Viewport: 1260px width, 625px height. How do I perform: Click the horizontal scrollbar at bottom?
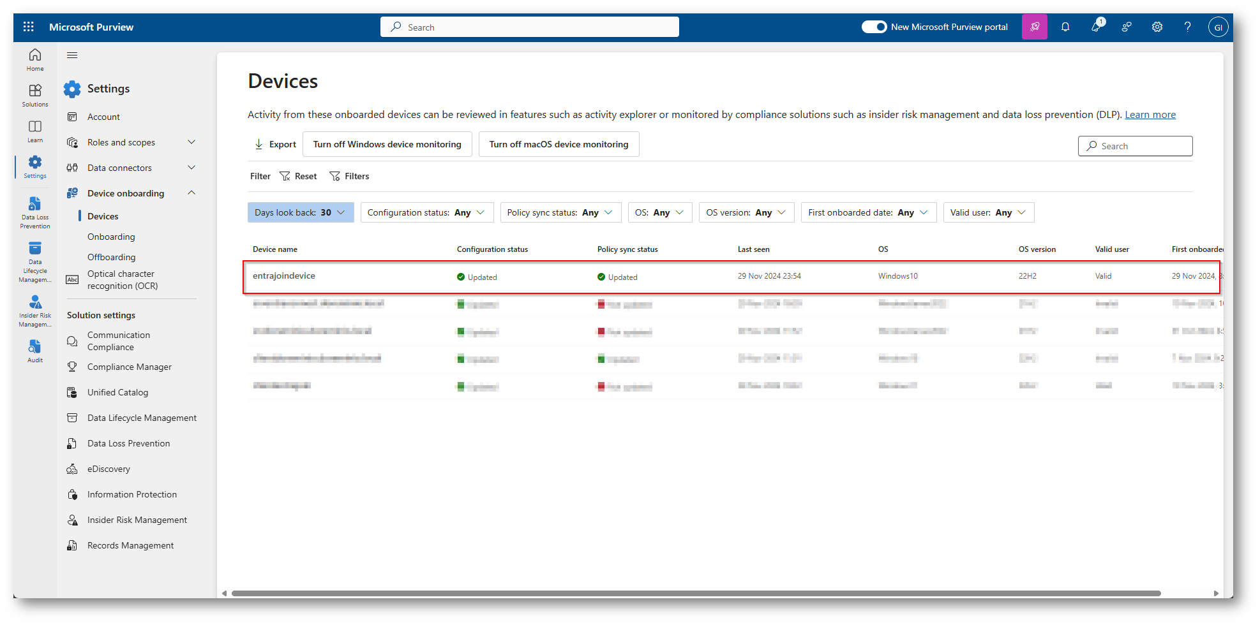[696, 593]
